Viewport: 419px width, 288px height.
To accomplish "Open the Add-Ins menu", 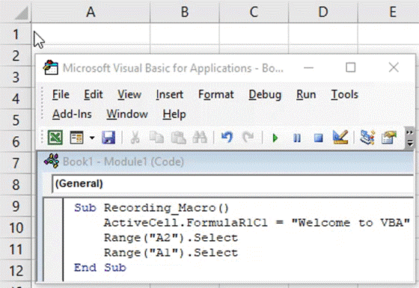I will coord(72,114).
